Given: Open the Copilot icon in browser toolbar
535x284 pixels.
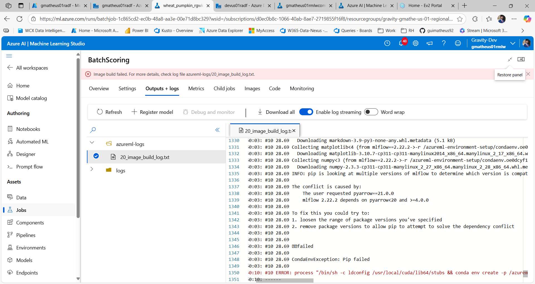Looking at the screenshot, I should click(x=527, y=19).
